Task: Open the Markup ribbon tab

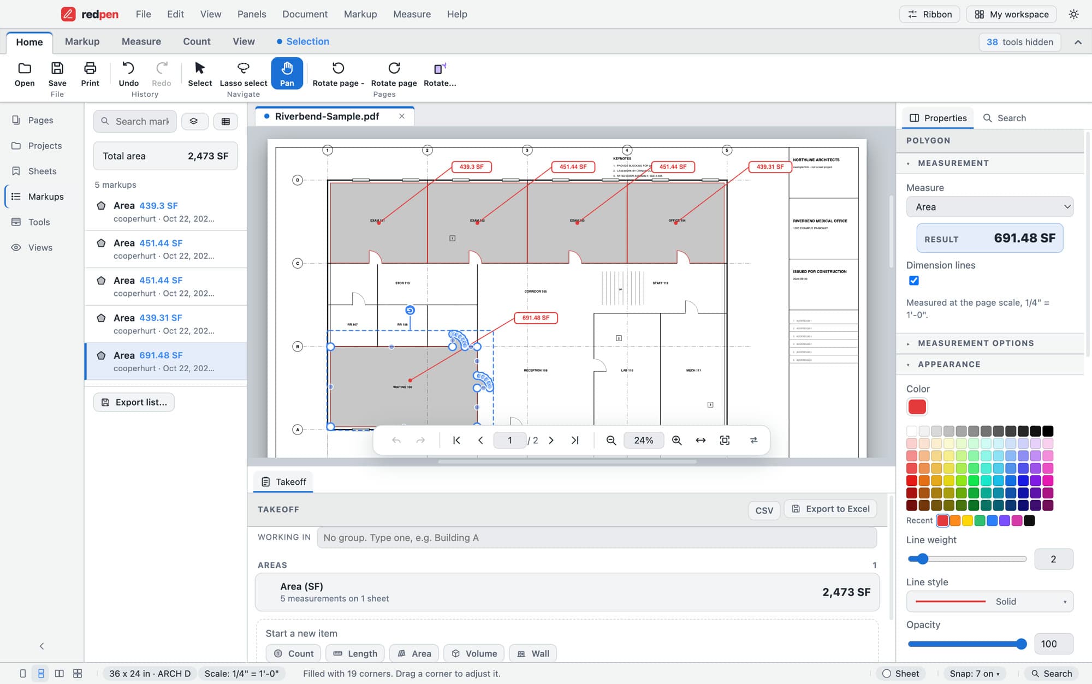Action: coord(82,41)
